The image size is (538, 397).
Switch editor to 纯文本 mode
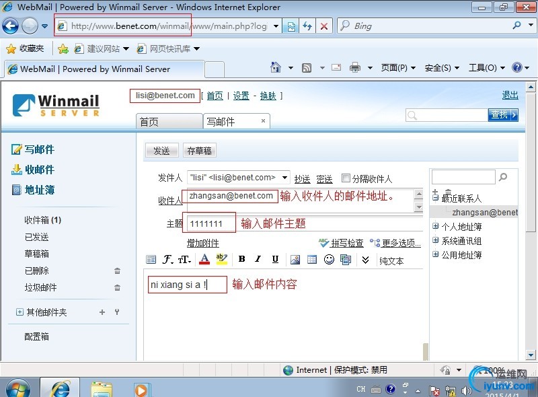[x=391, y=261]
